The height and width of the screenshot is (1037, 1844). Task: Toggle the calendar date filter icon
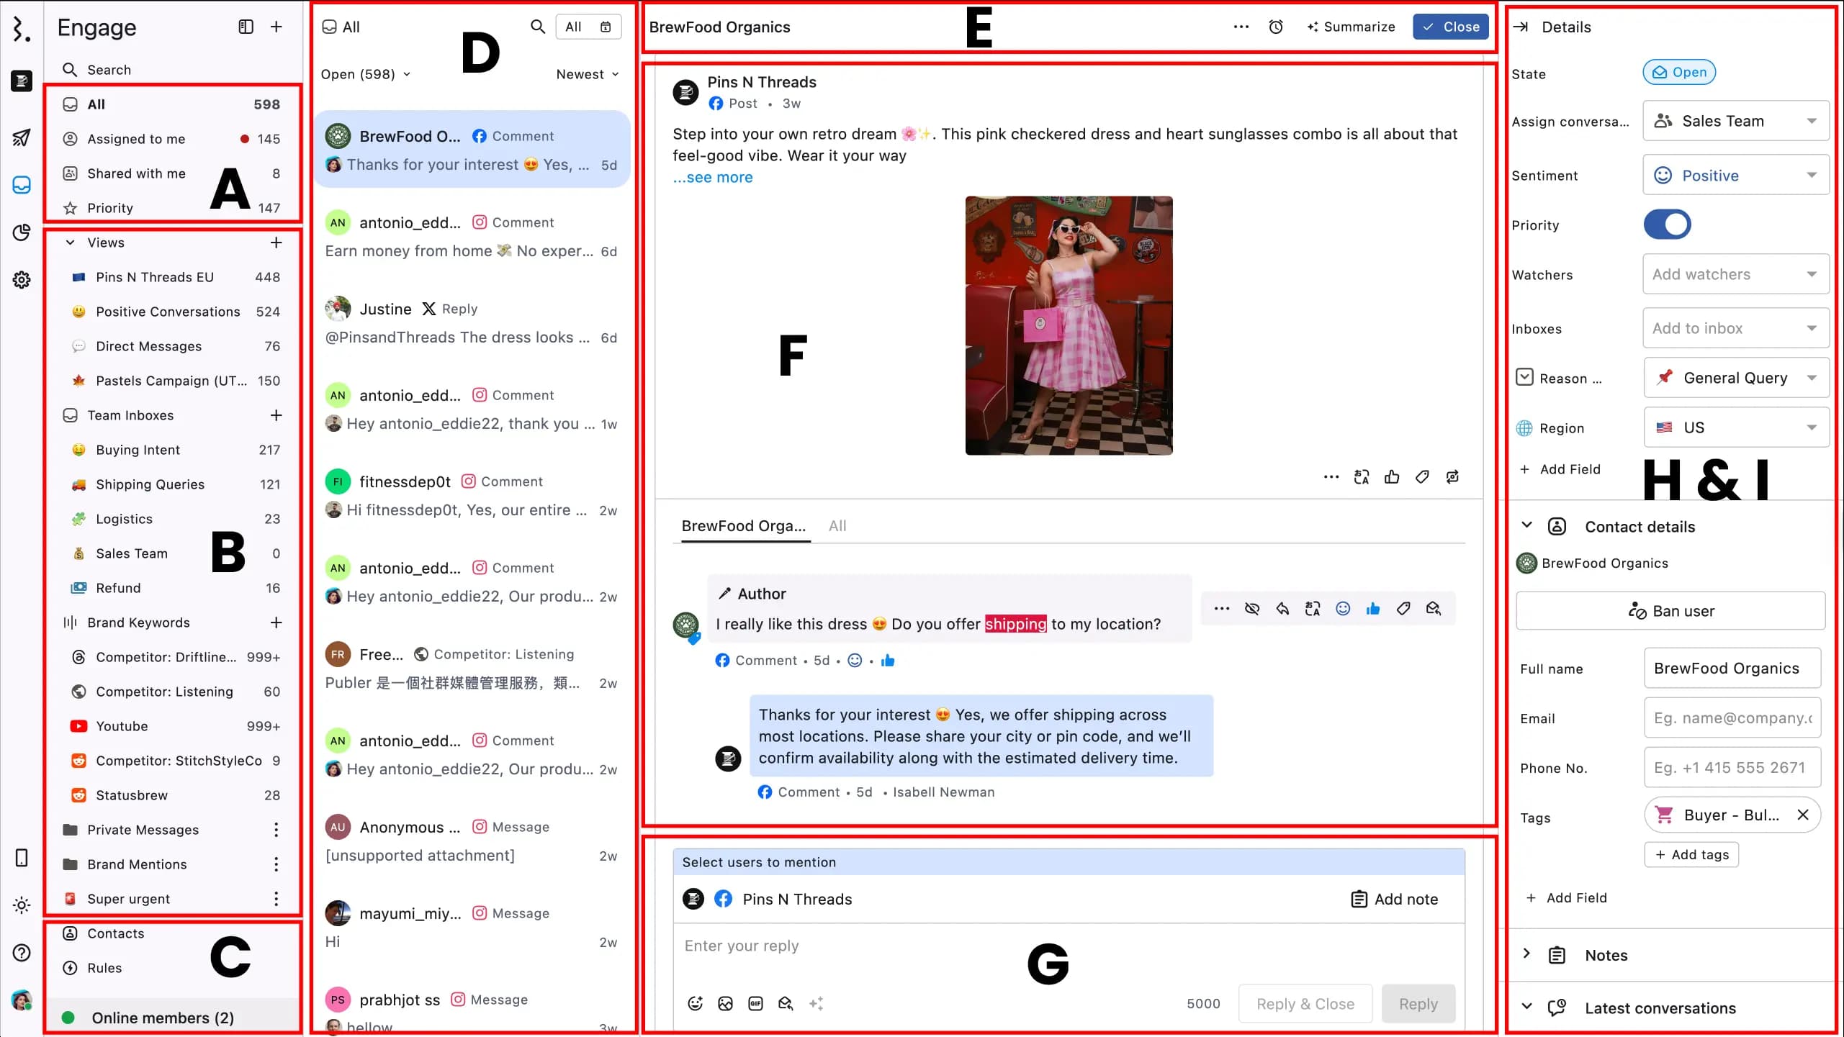pos(606,27)
